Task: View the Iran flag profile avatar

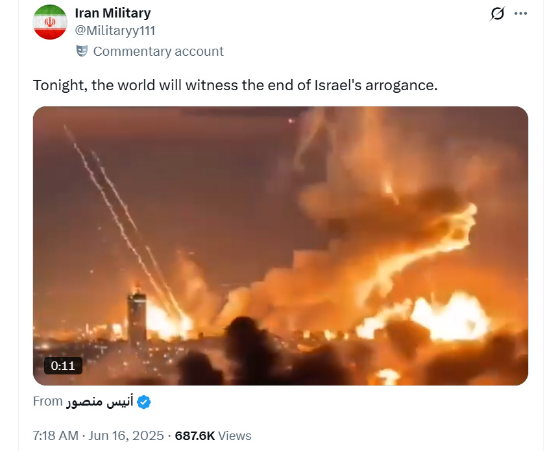Action: pos(50,22)
